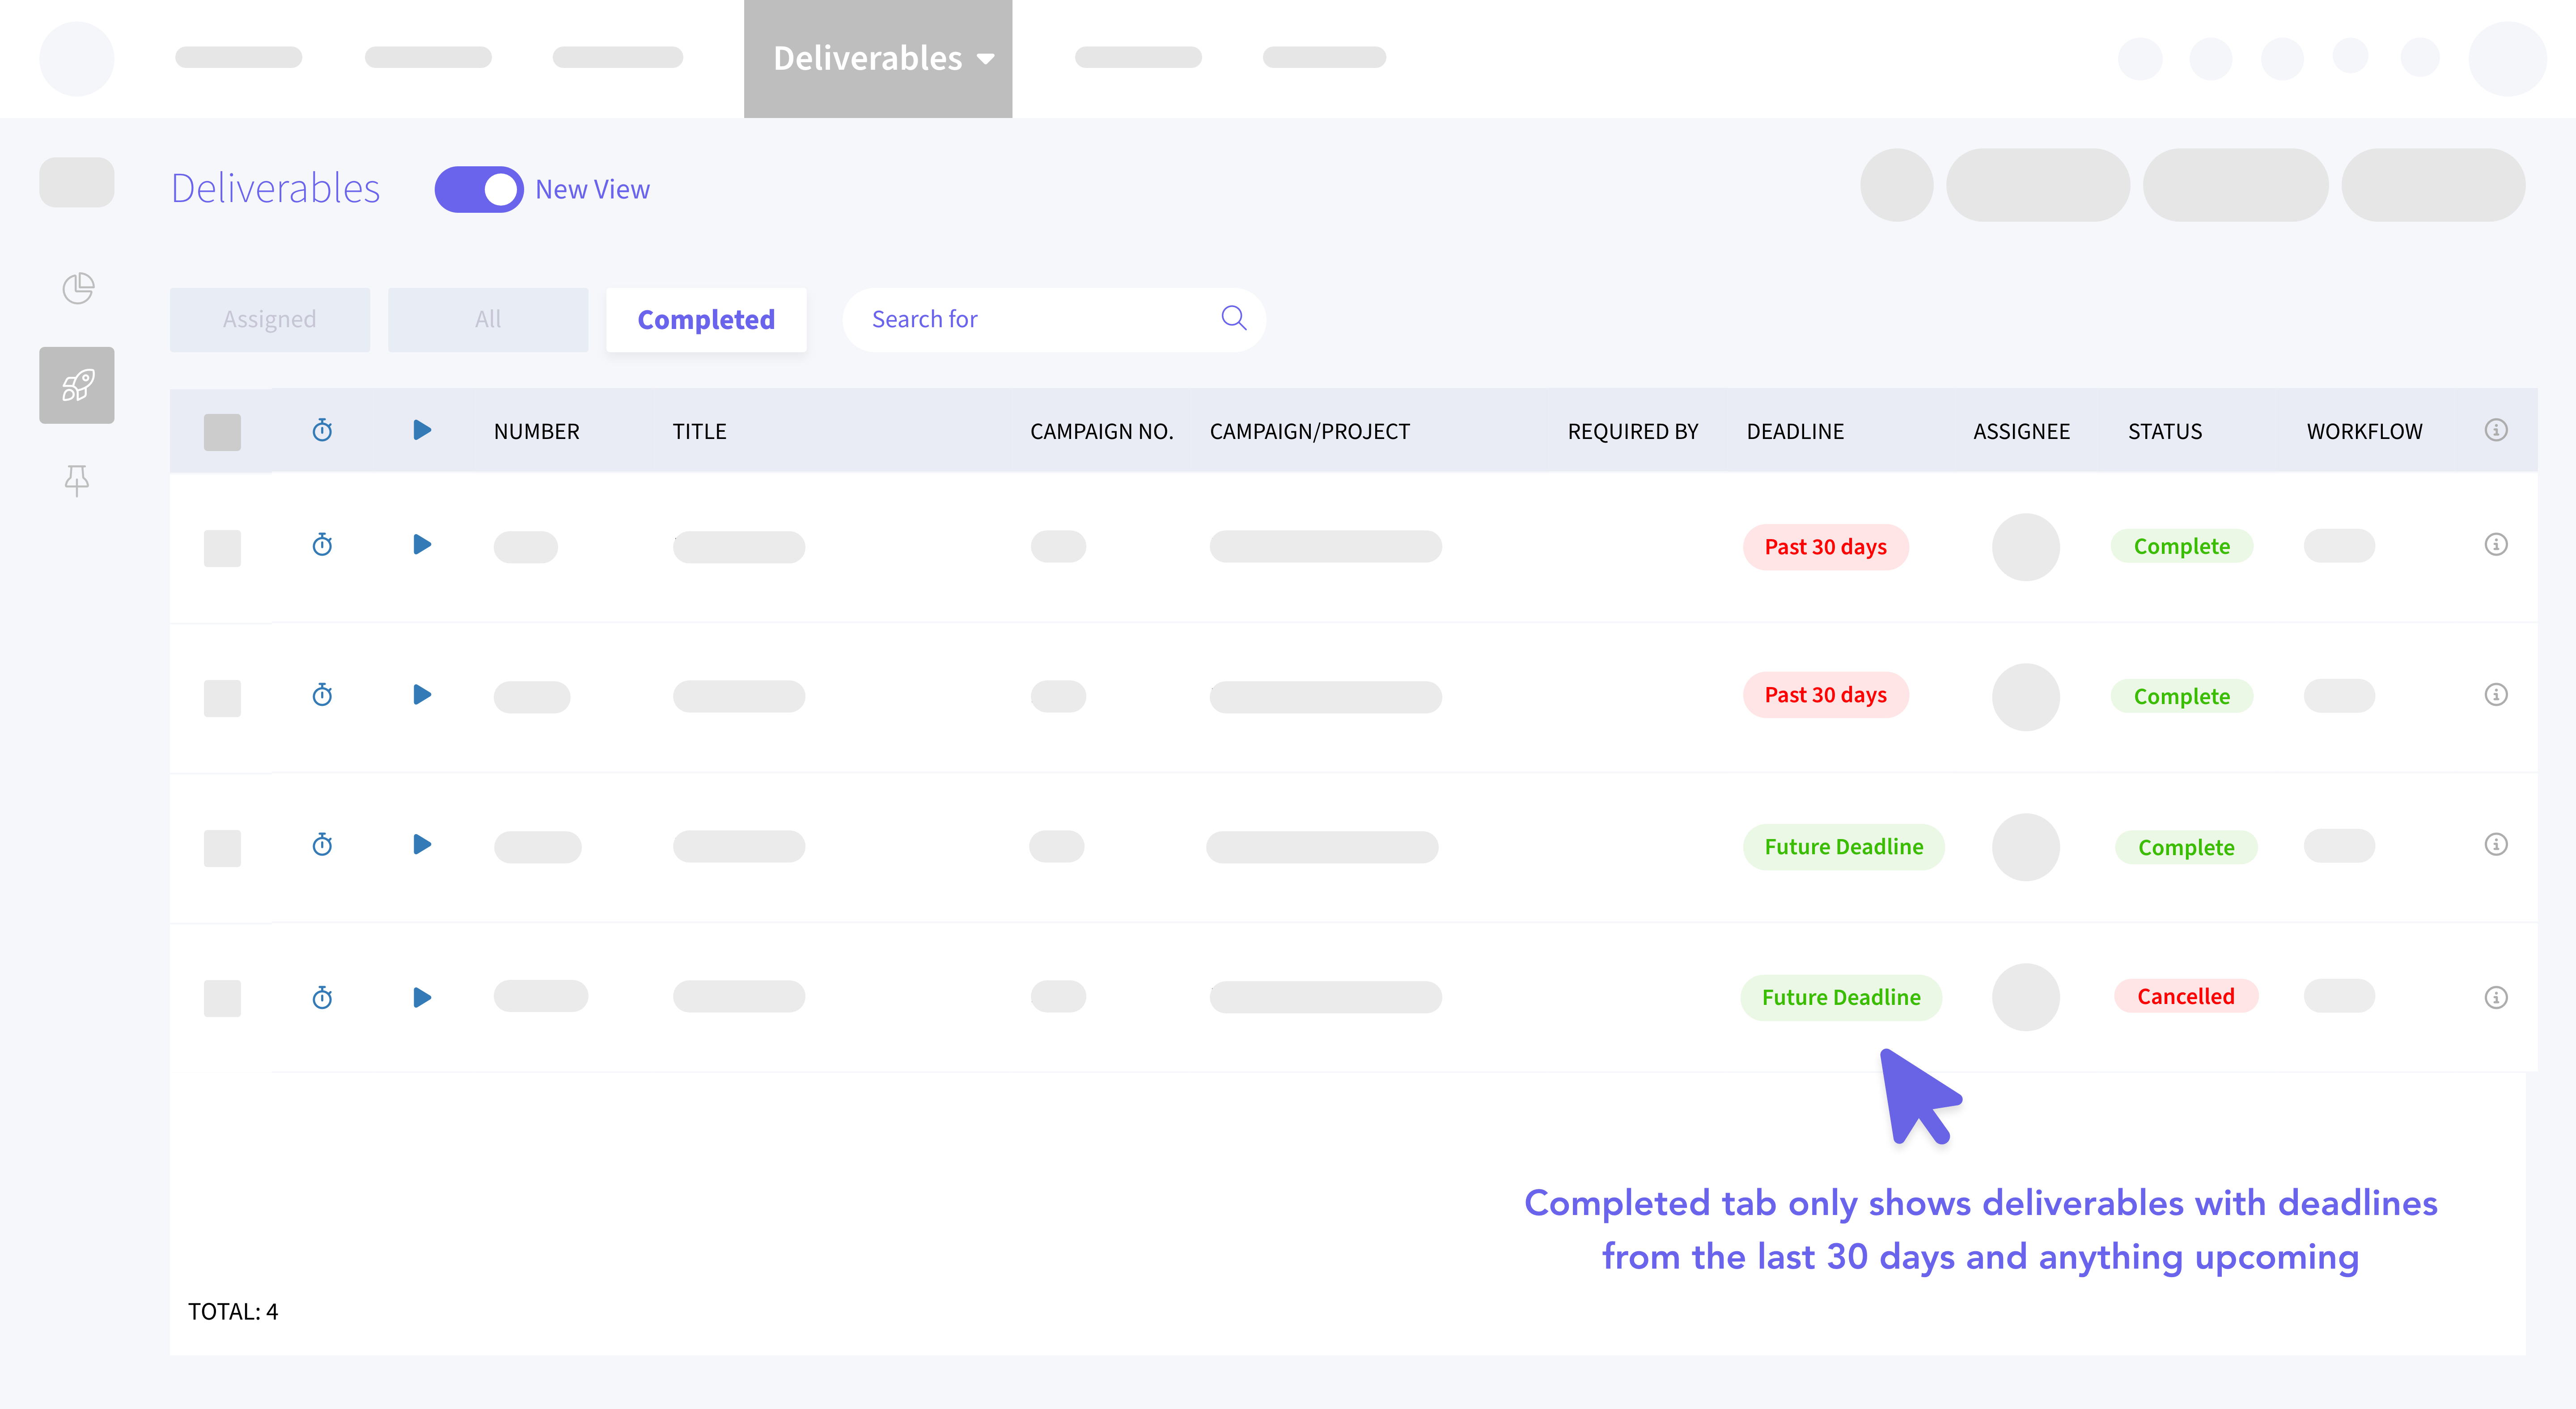Viewport: 2576px width, 1409px height.
Task: Open info icon in table header
Action: point(2495,430)
